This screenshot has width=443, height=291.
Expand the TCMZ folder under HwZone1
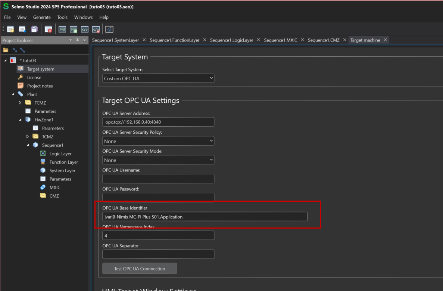[27, 137]
